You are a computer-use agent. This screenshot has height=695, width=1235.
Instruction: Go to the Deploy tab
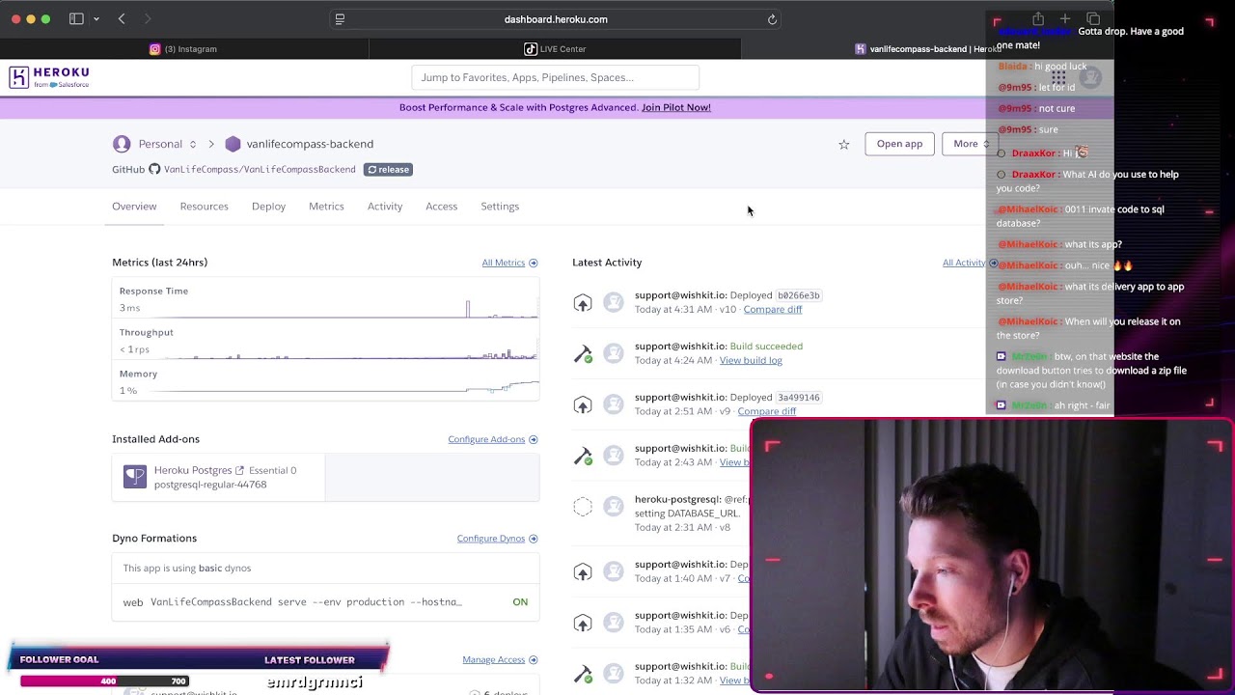[x=268, y=207]
